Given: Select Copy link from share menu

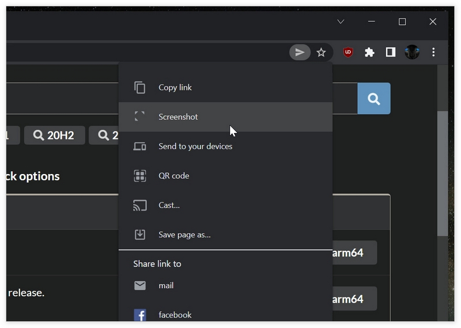Looking at the screenshot, I should pos(225,88).
